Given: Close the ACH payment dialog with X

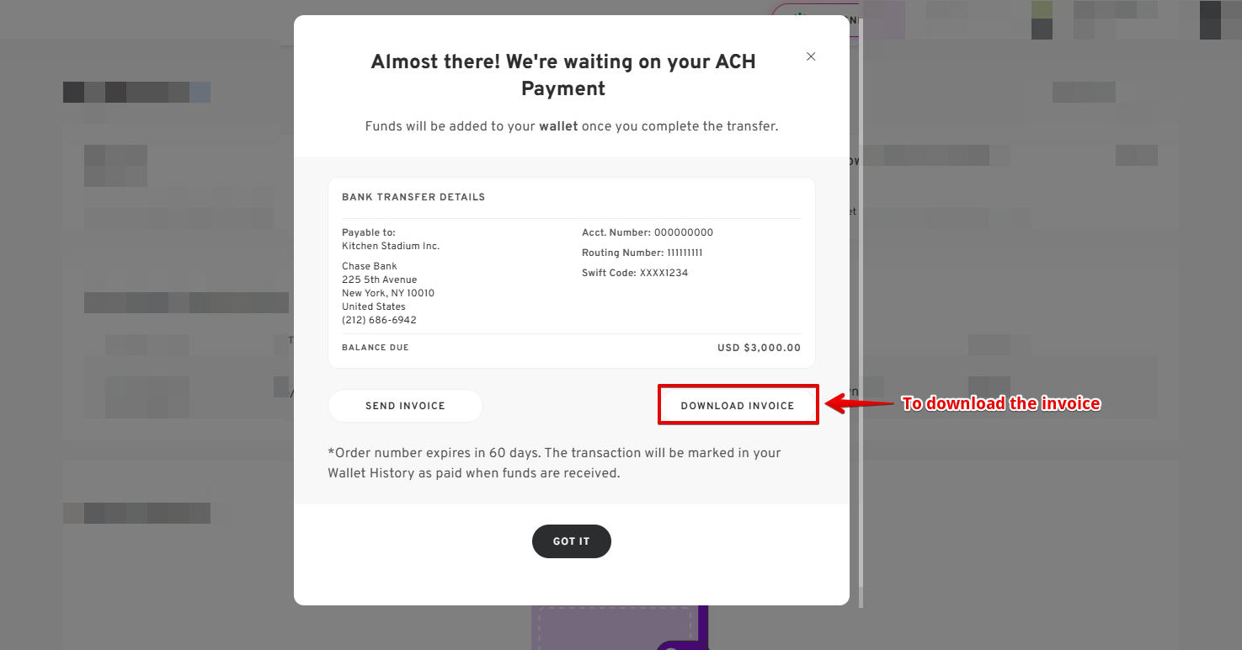Looking at the screenshot, I should coord(811,56).
